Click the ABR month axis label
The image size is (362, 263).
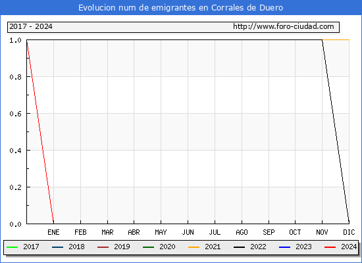coord(134,232)
